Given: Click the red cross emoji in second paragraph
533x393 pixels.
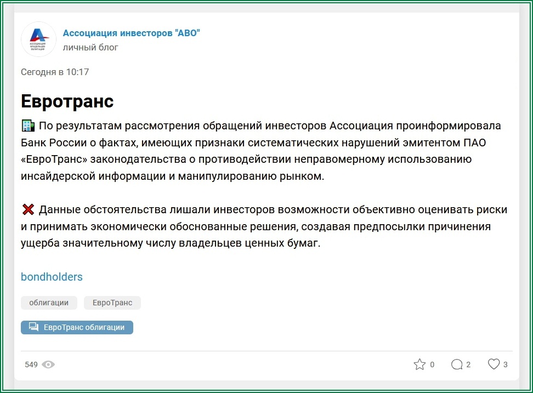Looking at the screenshot, I should coord(28,209).
